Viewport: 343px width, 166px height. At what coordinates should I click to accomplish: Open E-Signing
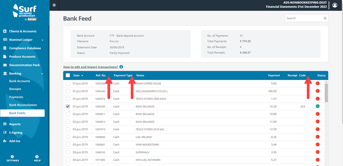tap(16, 133)
